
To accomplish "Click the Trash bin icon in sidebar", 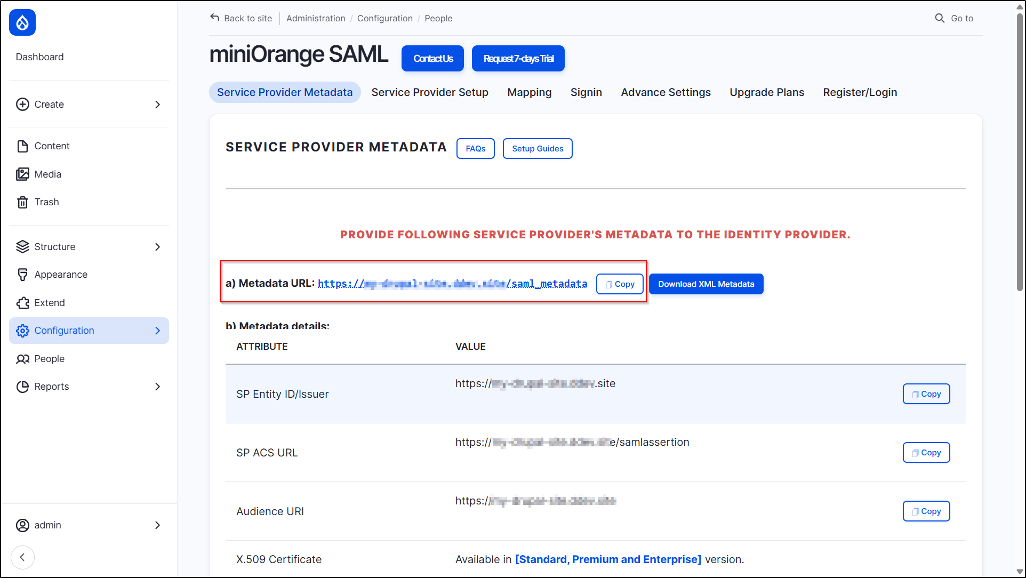I will (x=22, y=202).
